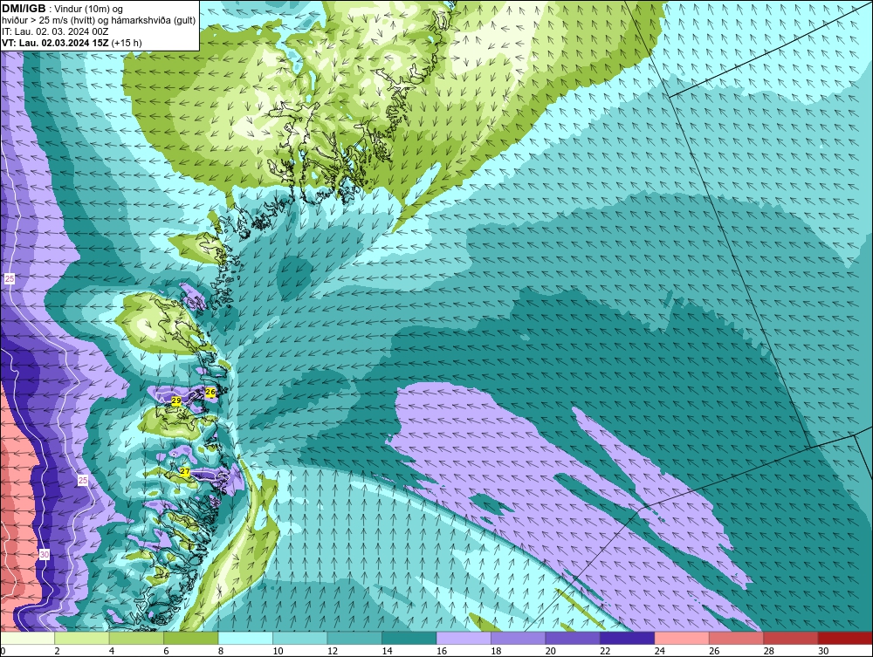The image size is (873, 657).
Task: Pick the 16–18 m/s lavender legend swatch
Action: (464, 638)
